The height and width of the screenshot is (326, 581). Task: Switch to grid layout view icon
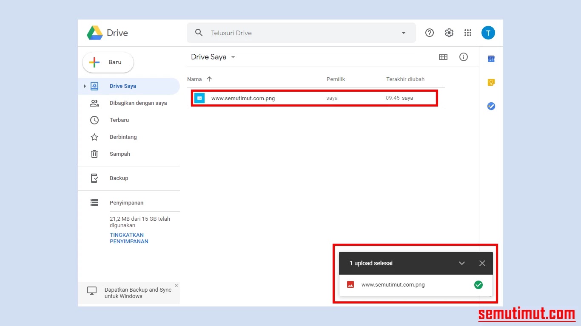point(443,57)
